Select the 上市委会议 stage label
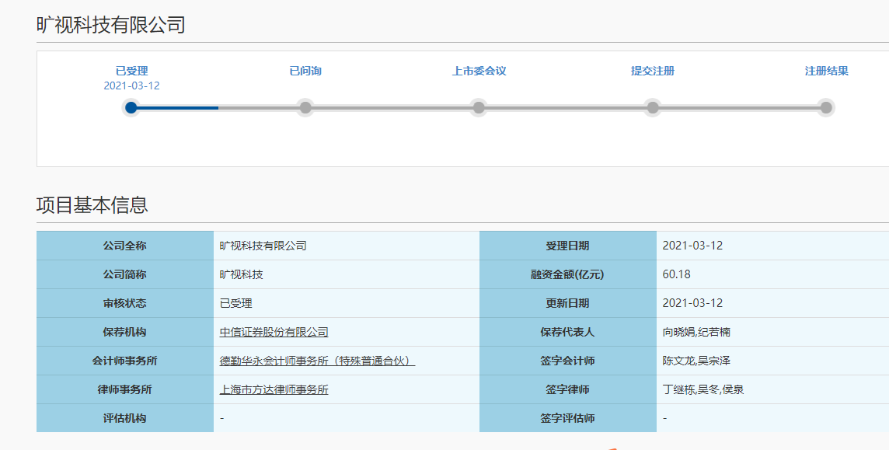 479,71
